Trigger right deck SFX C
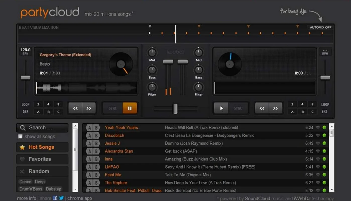351x201 pixels. tap(312, 112)
